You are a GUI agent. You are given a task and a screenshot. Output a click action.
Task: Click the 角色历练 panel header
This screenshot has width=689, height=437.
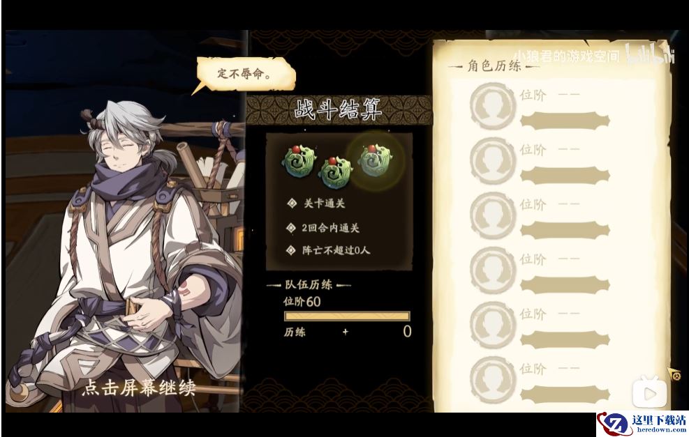(x=494, y=66)
